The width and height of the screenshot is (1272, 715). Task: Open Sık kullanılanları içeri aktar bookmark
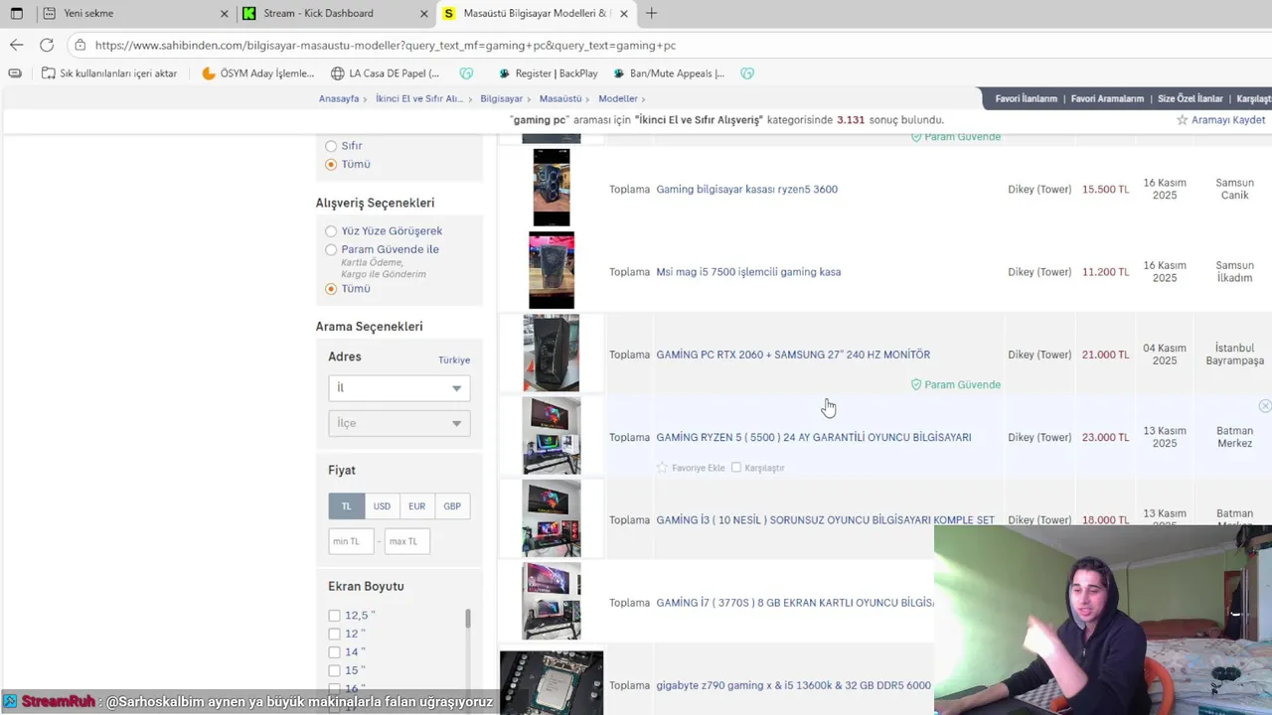[x=109, y=73]
